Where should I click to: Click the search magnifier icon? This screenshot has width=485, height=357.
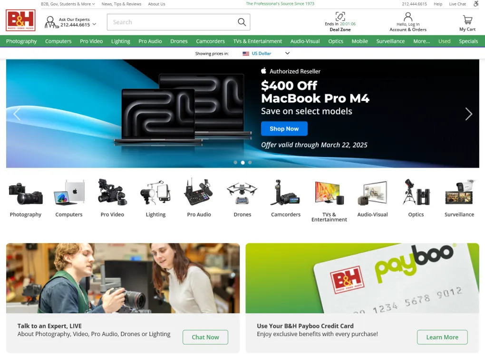(x=242, y=22)
